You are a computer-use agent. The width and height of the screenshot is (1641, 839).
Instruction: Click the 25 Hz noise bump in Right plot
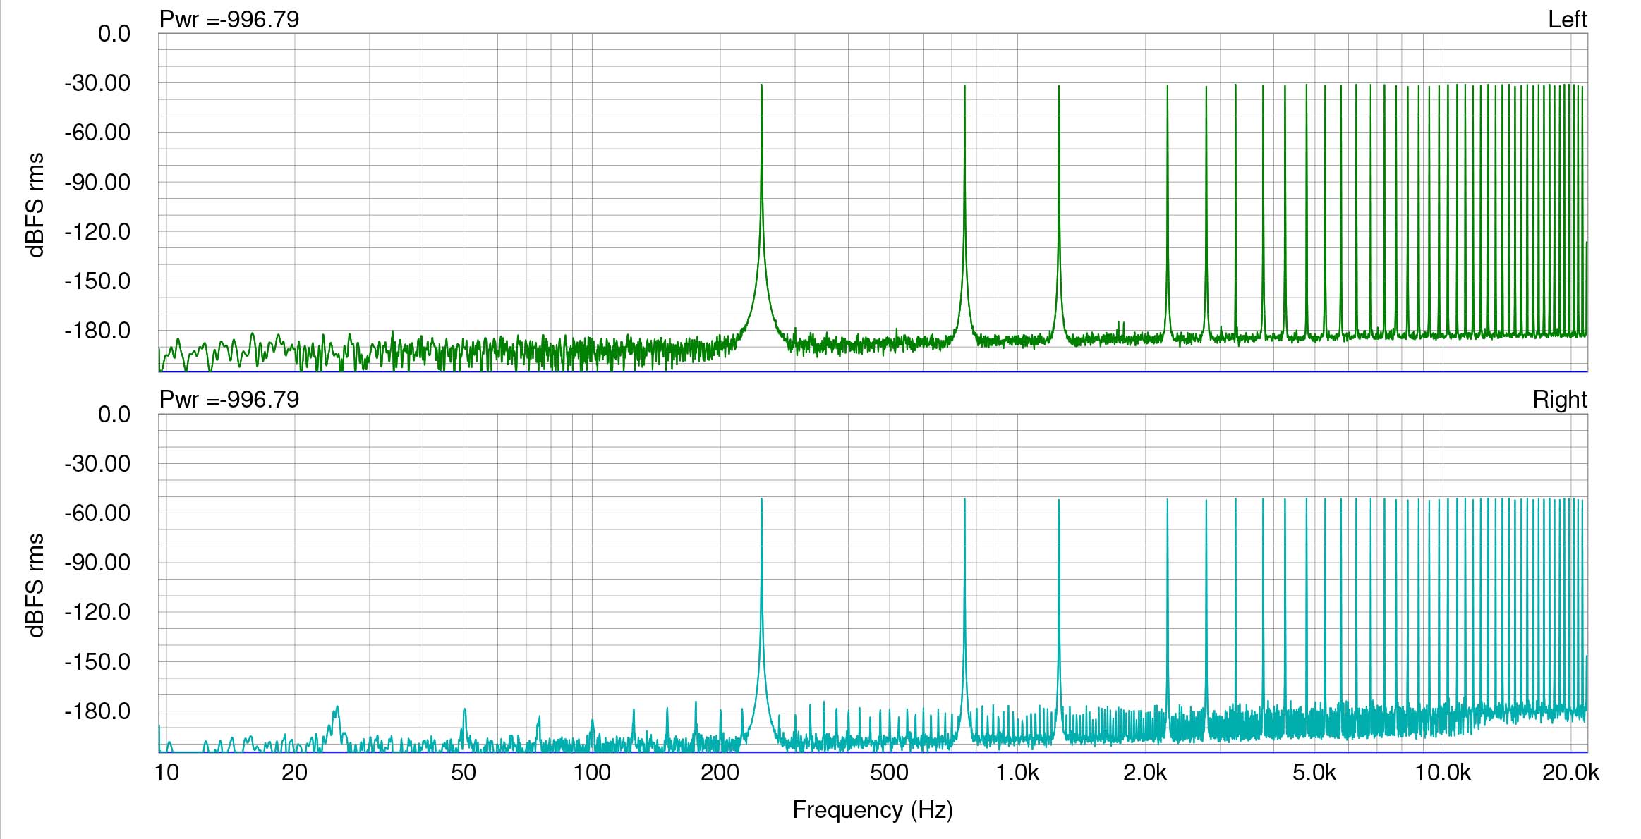click(337, 708)
